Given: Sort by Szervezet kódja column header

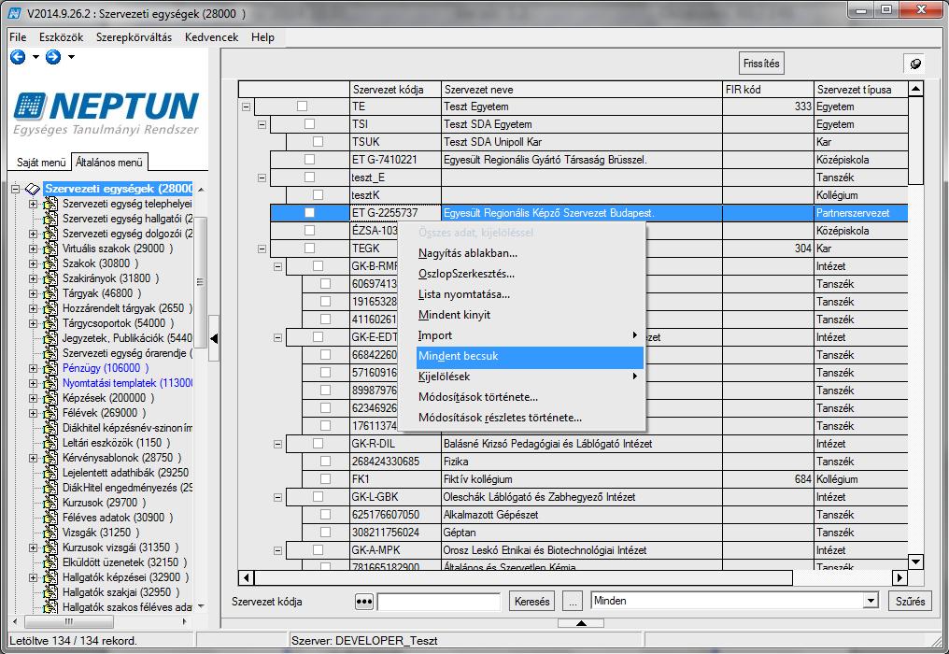Looking at the screenshot, I should 396,90.
